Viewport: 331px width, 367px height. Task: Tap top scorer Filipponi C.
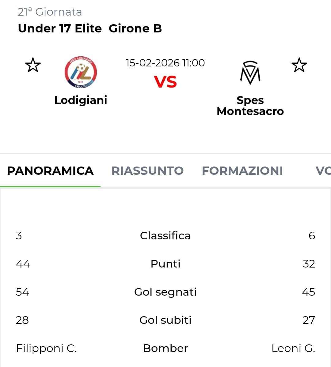[x=46, y=348]
